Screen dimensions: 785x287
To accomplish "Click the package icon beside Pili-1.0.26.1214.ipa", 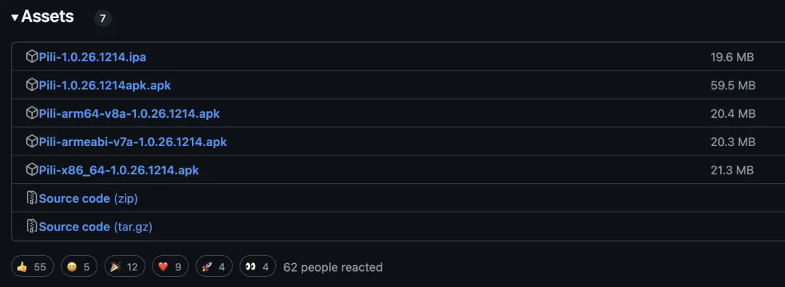I will point(32,57).
